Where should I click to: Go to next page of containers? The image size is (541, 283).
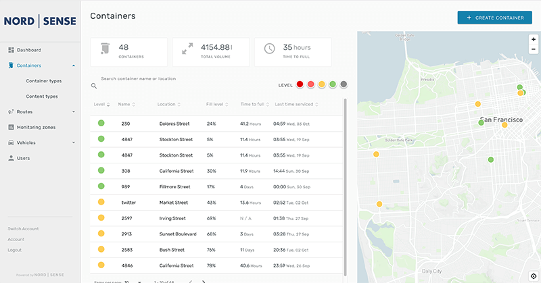tap(204, 282)
